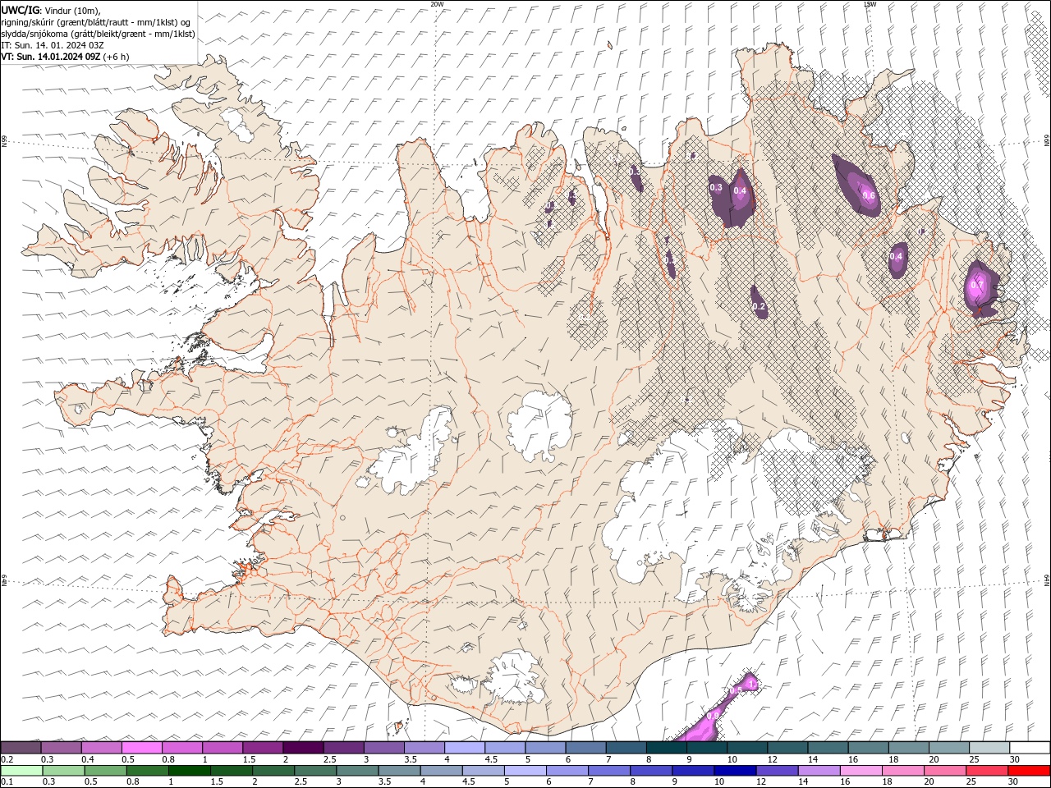Click the 0.3 precipitation value on the map
Screen dimensions: 1051x788
click(x=715, y=187)
